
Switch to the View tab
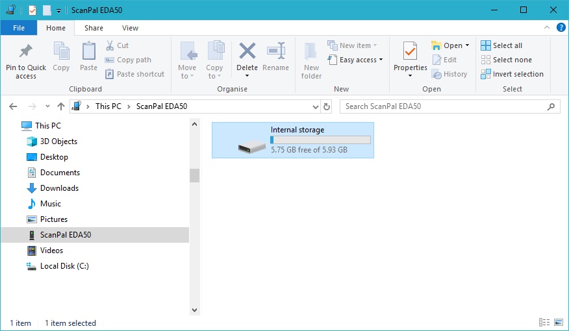pyautogui.click(x=130, y=28)
